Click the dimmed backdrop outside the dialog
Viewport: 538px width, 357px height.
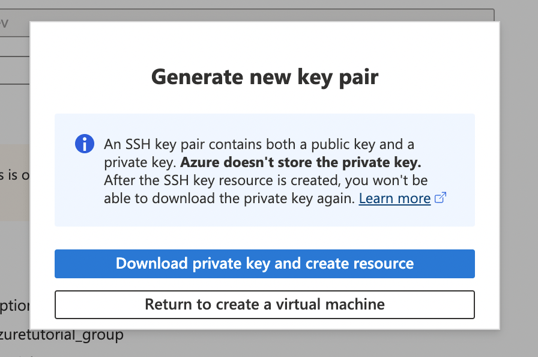click(522, 180)
